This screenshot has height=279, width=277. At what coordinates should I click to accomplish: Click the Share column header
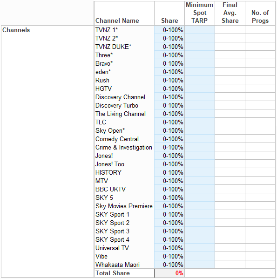coord(169,14)
